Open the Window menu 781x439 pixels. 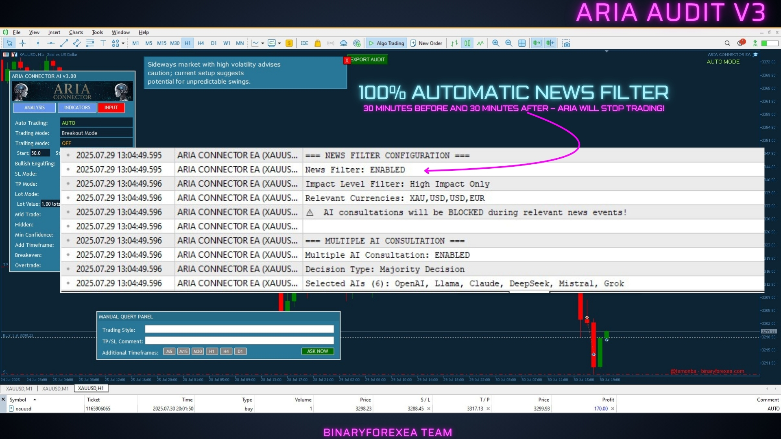coord(121,32)
